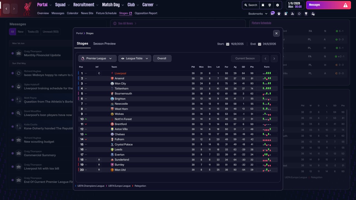
Task: Open the Search box in the top bar
Action: tap(251, 5)
